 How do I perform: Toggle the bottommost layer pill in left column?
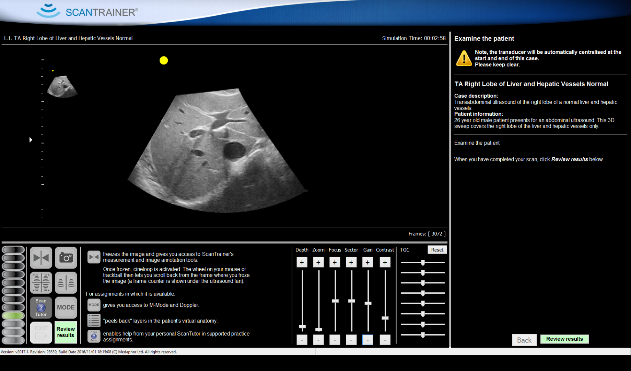(x=13, y=340)
